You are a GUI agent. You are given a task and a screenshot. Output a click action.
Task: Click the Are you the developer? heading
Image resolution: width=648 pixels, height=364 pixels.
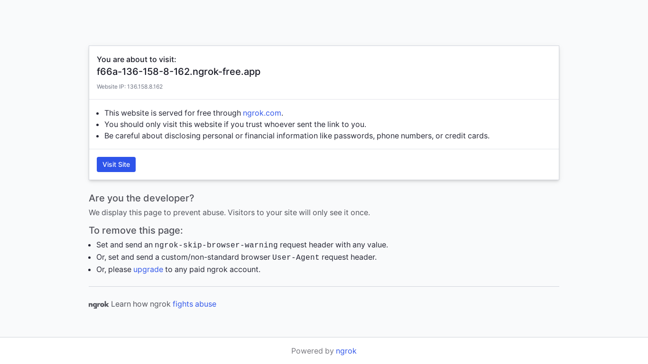141,198
